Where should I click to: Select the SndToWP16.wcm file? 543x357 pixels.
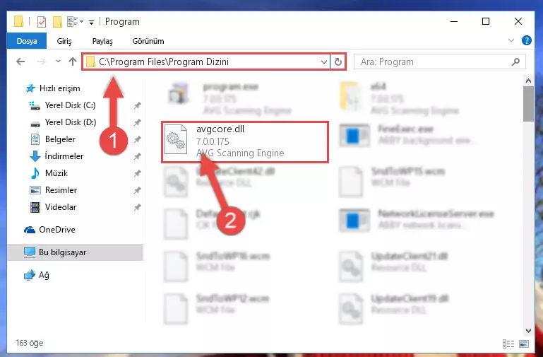coord(217,266)
